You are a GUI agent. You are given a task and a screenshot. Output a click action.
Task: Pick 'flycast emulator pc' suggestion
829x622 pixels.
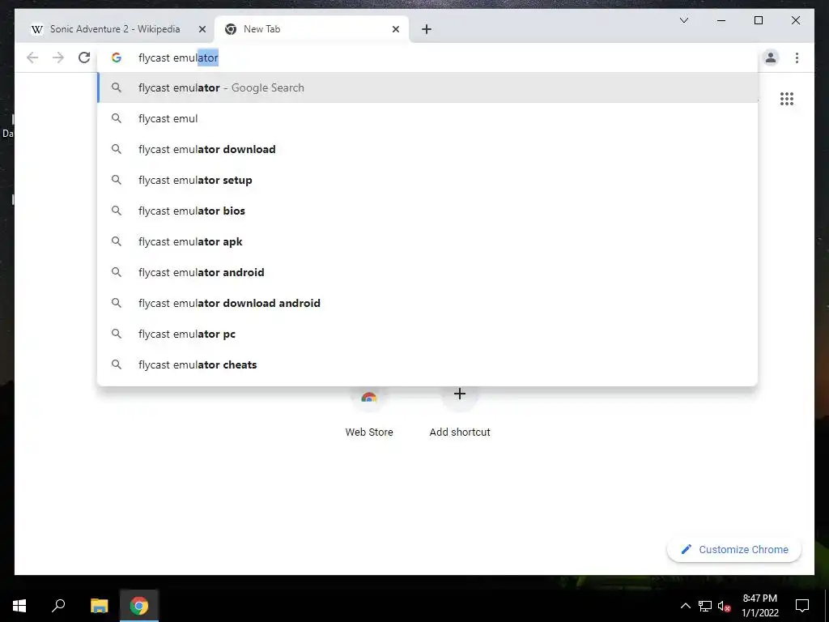pyautogui.click(x=427, y=334)
